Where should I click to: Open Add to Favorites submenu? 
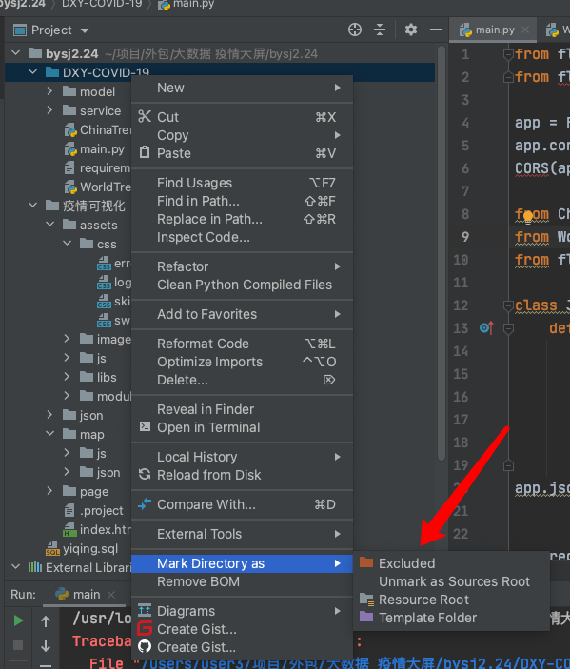pyautogui.click(x=242, y=314)
